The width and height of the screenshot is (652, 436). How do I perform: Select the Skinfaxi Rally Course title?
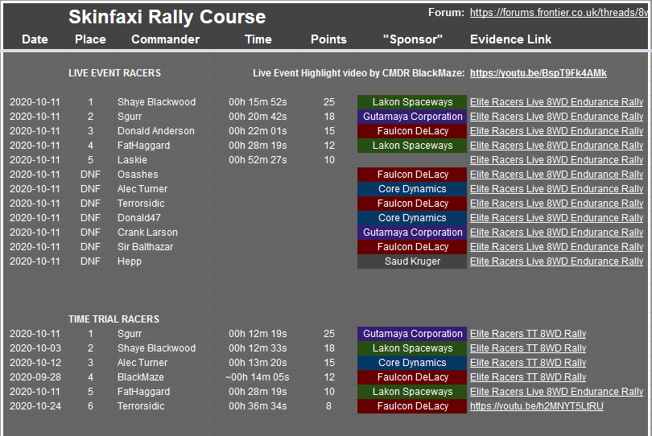pos(167,17)
